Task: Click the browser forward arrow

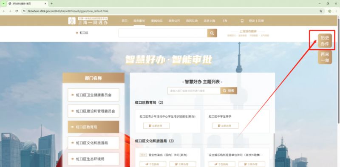Action: (x=10, y=11)
